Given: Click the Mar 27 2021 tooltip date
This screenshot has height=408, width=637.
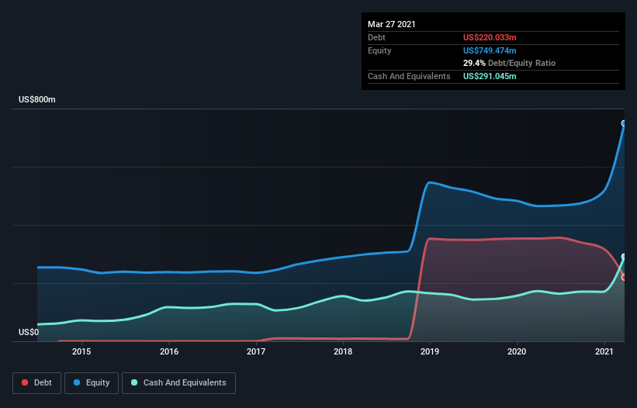Looking at the screenshot, I should click(x=392, y=24).
